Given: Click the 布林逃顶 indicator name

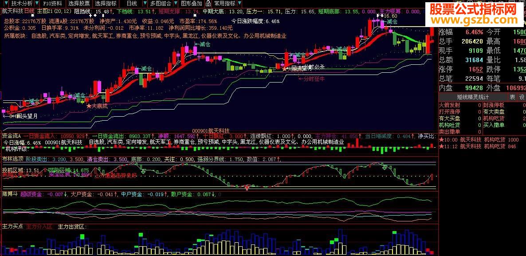Looking at the screenshot, I should pos(12,159).
